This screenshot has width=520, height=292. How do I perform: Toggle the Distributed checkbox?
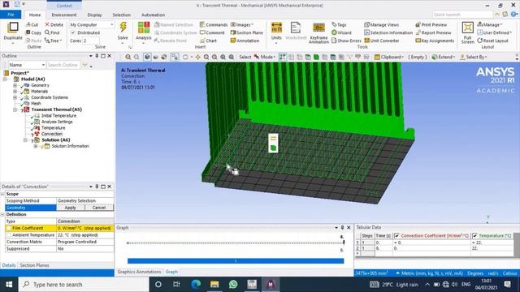[x=73, y=32]
